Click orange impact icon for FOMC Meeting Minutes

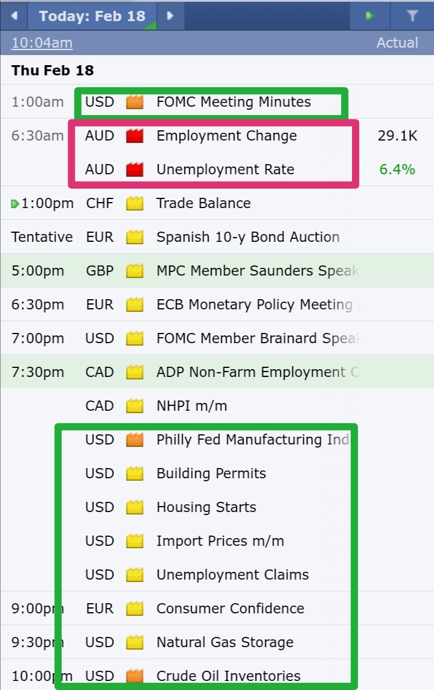(x=134, y=102)
